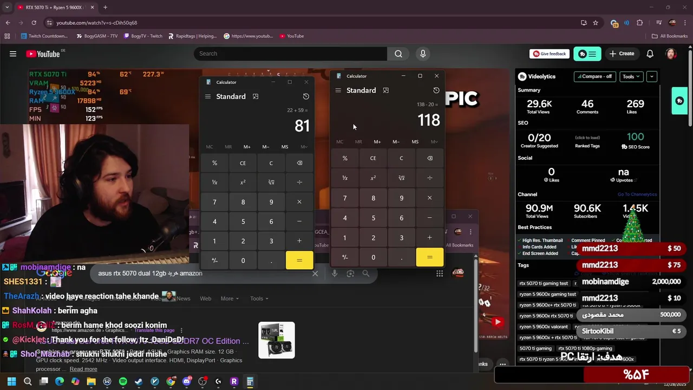693x390 pixels.
Task: Click the plus key in calculator showing 118
Action: [430, 238]
